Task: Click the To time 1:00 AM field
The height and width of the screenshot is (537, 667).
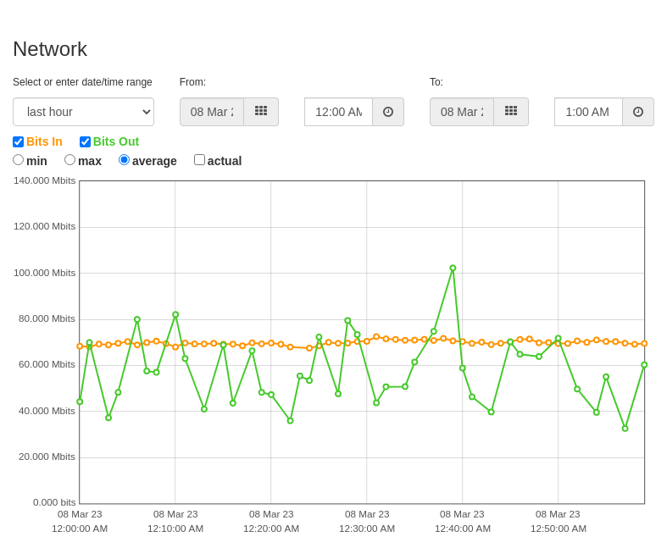Action: pos(589,112)
